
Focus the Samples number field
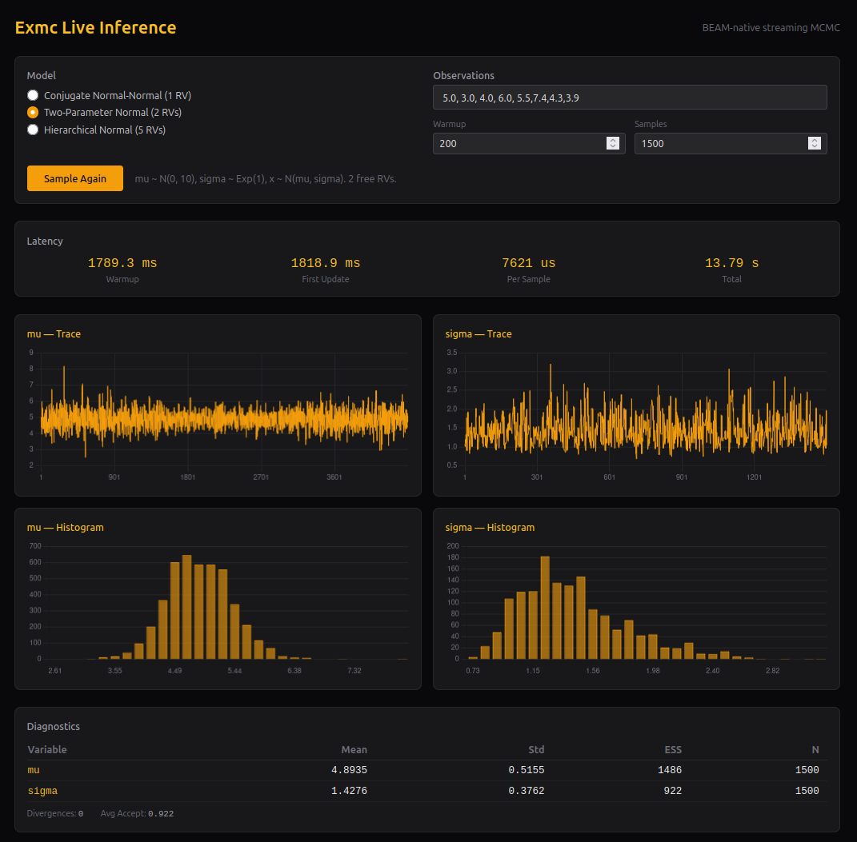720,143
